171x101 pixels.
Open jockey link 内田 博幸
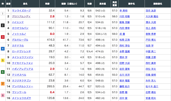point(125,28)
